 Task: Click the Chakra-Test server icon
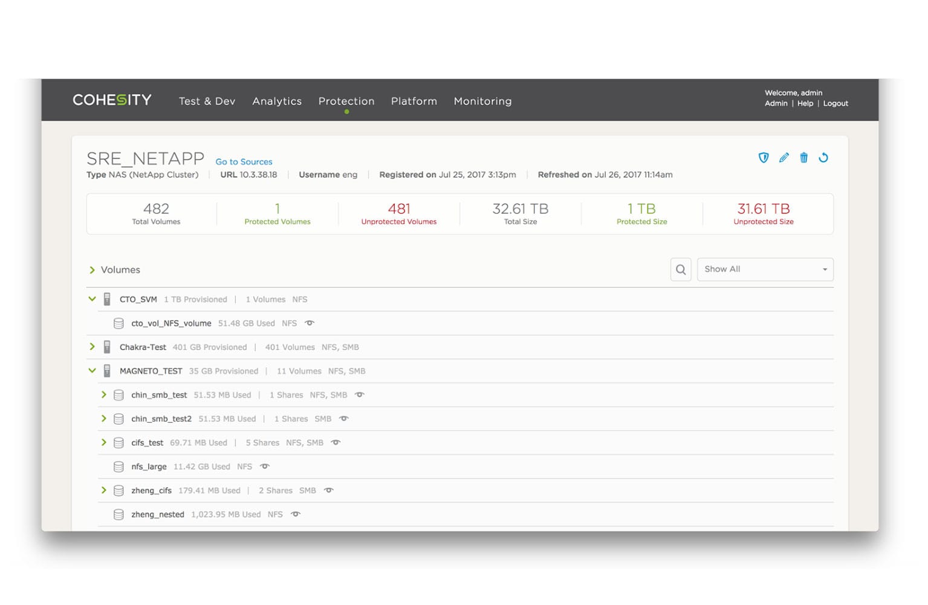pyautogui.click(x=107, y=347)
